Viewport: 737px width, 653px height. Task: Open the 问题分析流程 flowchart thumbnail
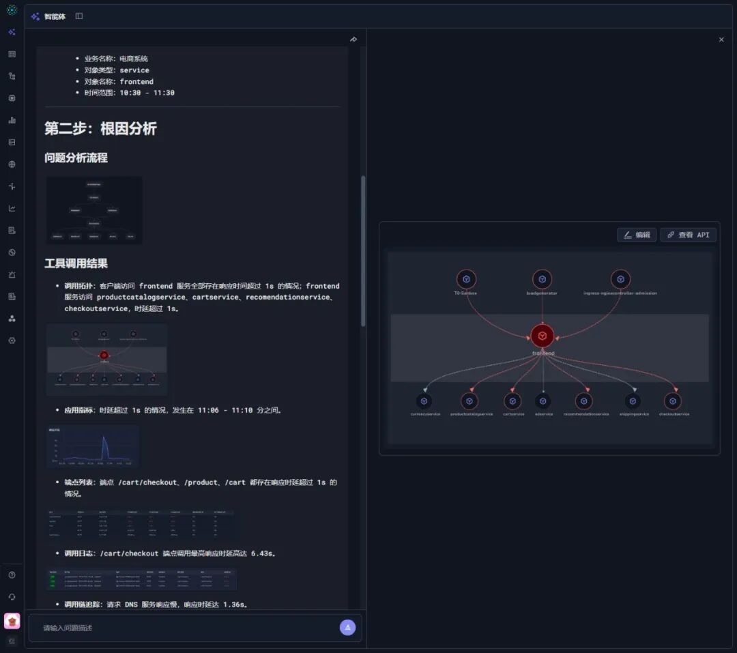[x=94, y=210]
